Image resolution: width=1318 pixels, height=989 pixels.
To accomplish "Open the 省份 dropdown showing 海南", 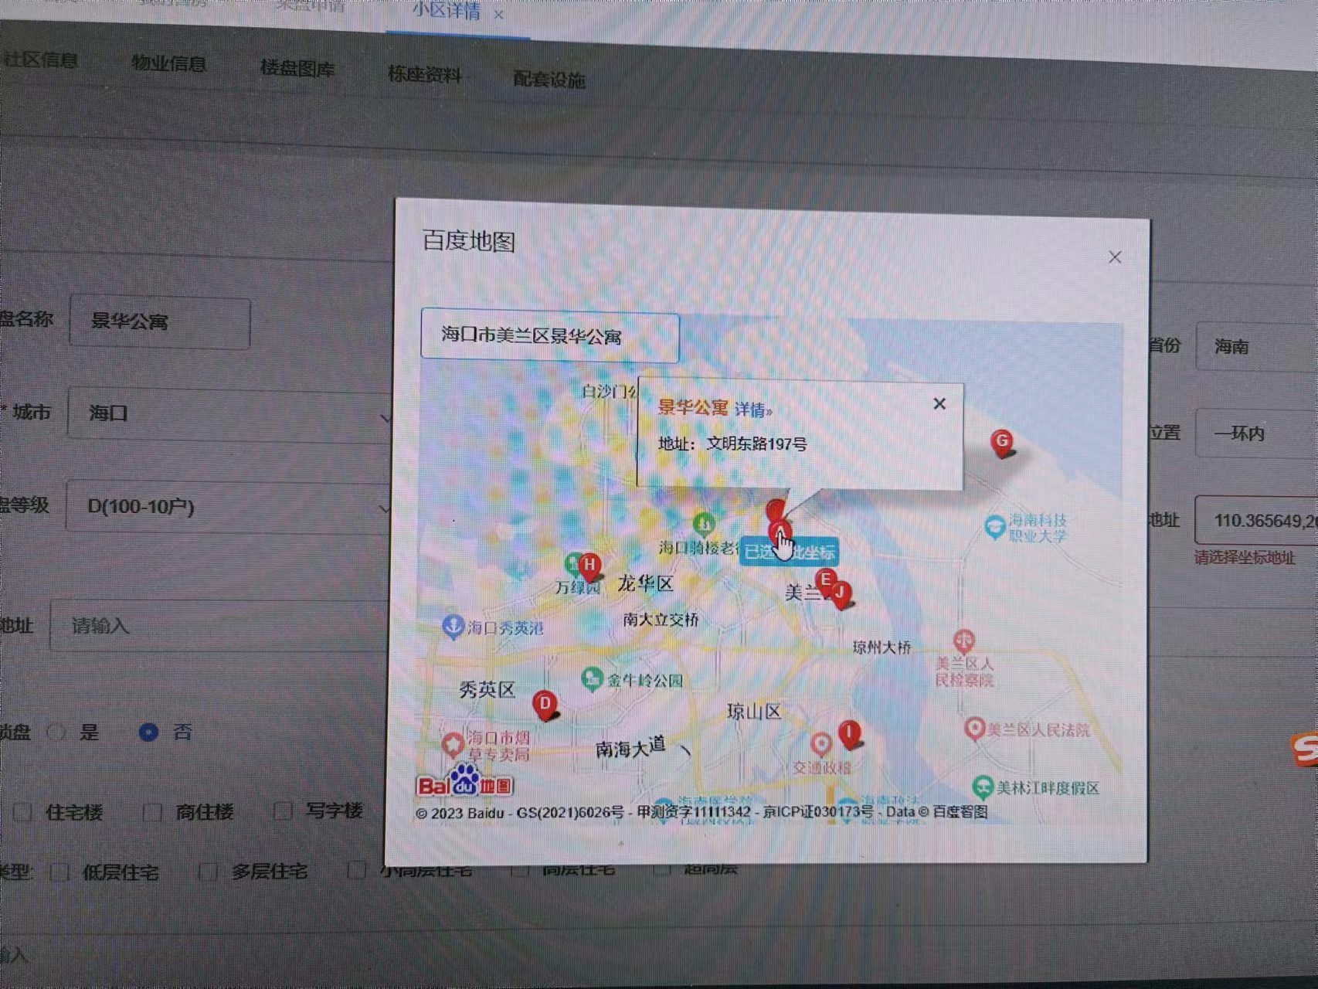I will tap(1255, 347).
